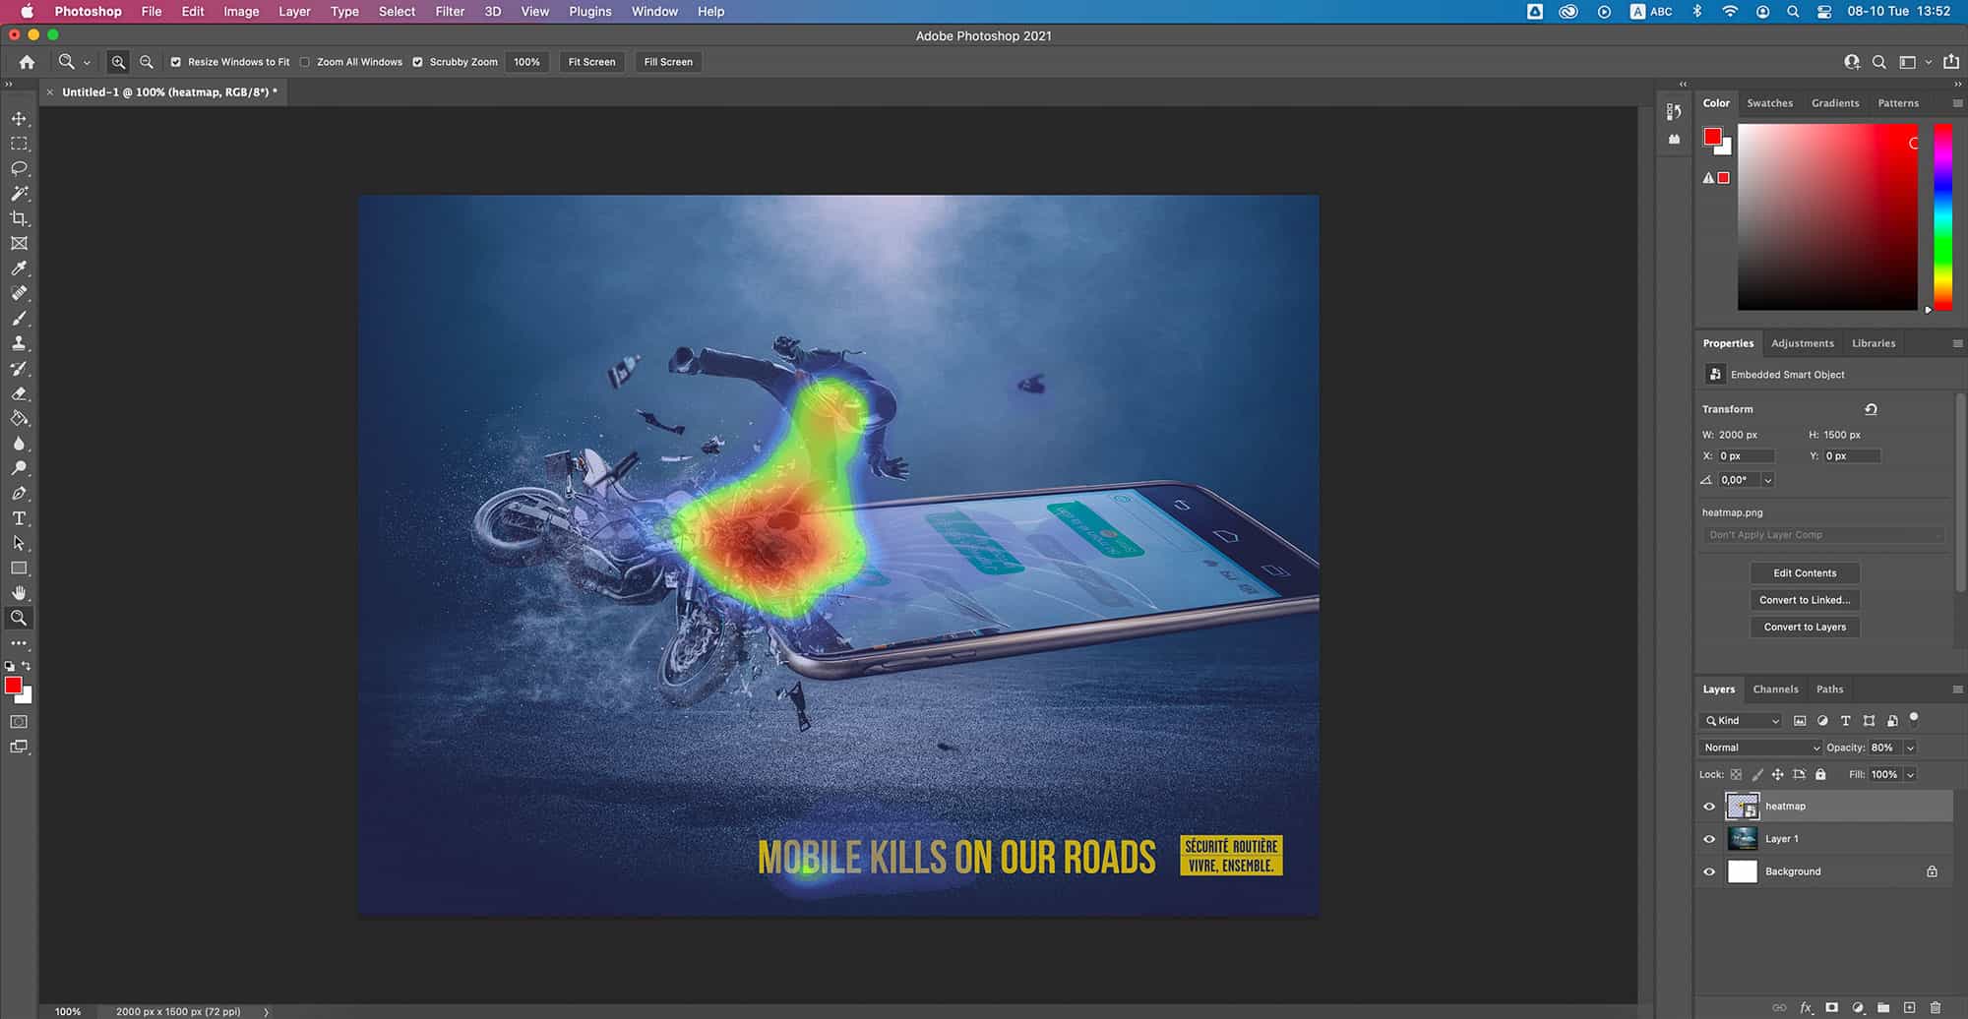Disable Scrubby Zoom option
This screenshot has height=1019, width=1968.
coord(417,61)
